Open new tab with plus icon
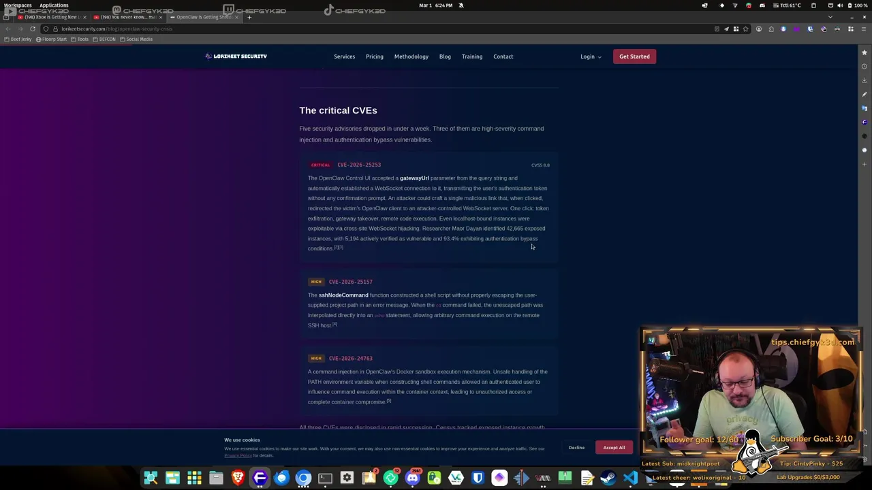 click(x=249, y=17)
